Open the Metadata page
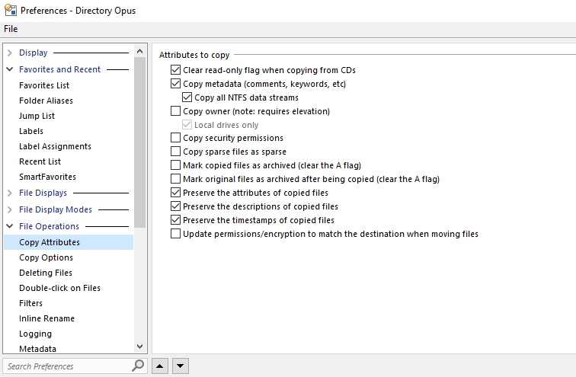Screen dimensions: 576x377 click(x=37, y=349)
